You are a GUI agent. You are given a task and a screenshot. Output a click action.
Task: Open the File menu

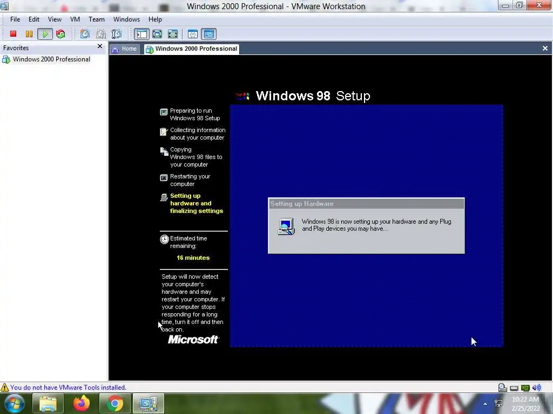tap(15, 19)
